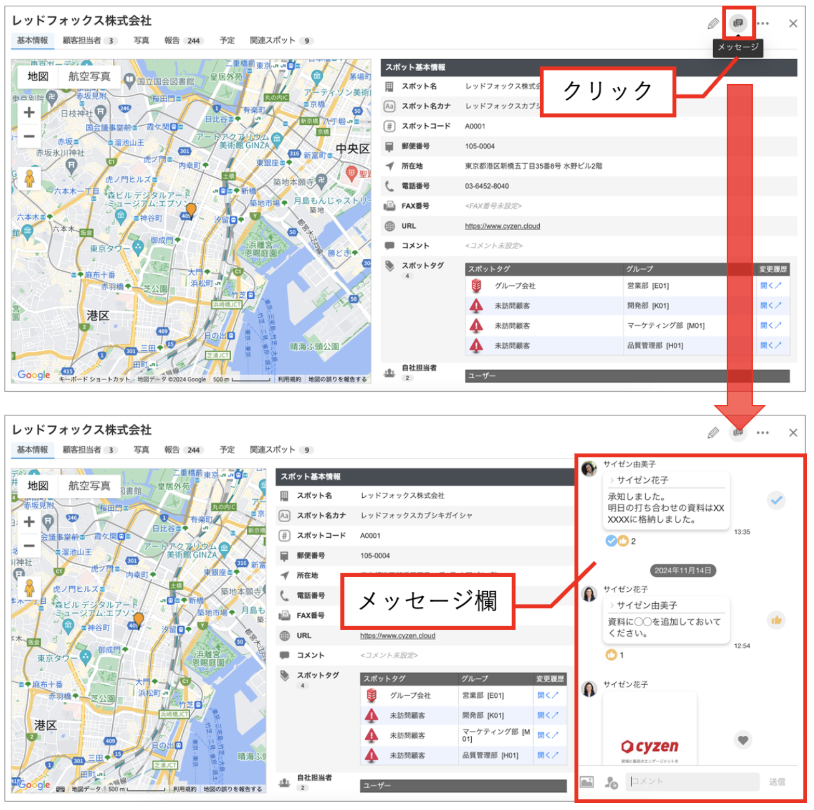
Task: Click サイゼン由美子's avatar in message panel
Action: point(589,468)
